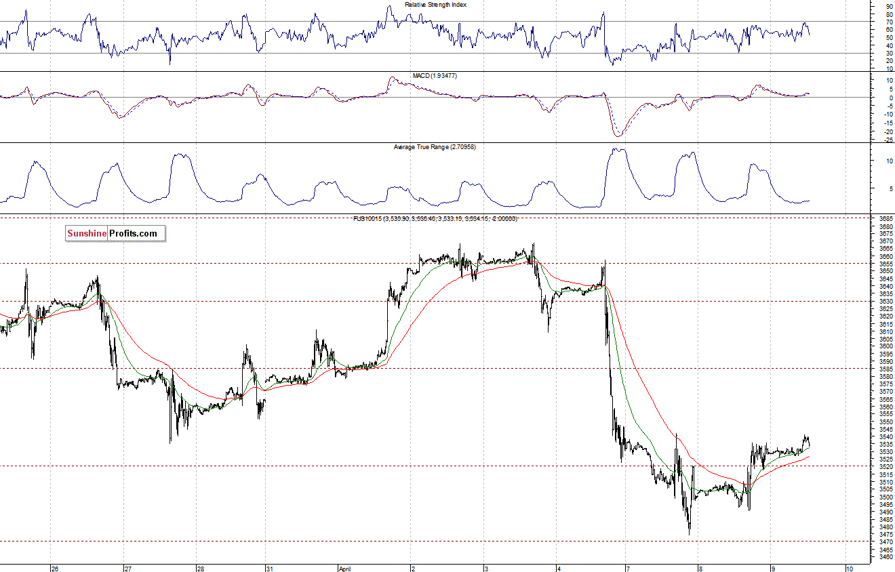Click the 70 level on RSI axis

tap(889, 22)
